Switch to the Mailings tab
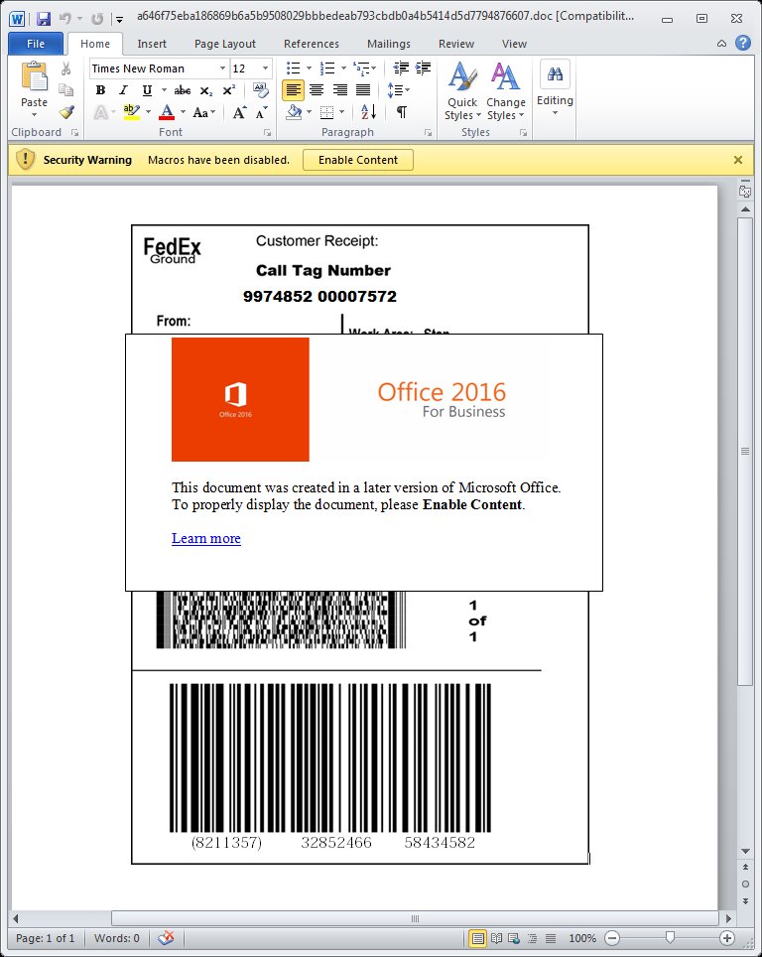The height and width of the screenshot is (957, 762). point(389,44)
